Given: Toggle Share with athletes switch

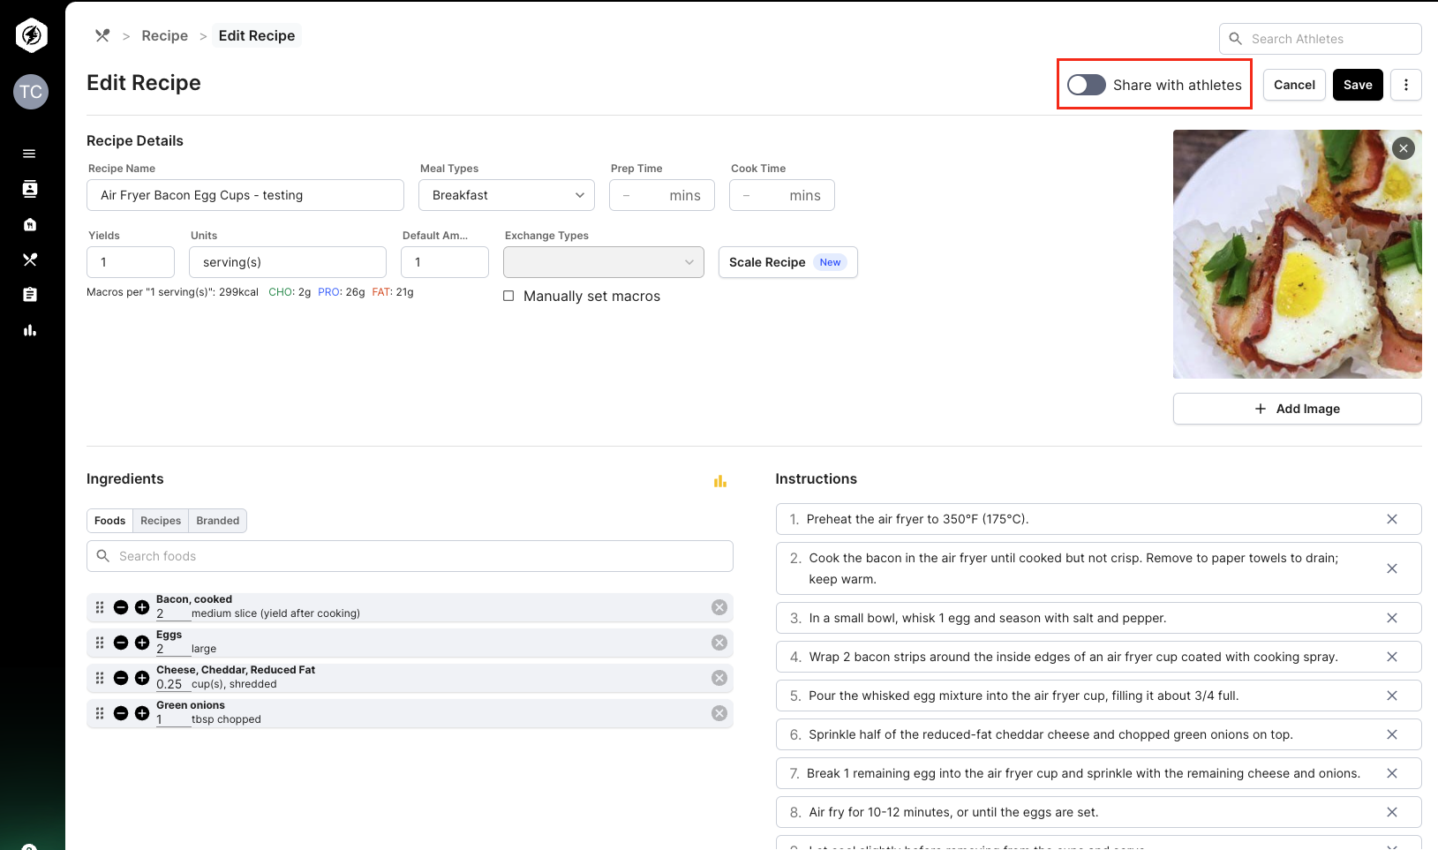Looking at the screenshot, I should tap(1087, 85).
